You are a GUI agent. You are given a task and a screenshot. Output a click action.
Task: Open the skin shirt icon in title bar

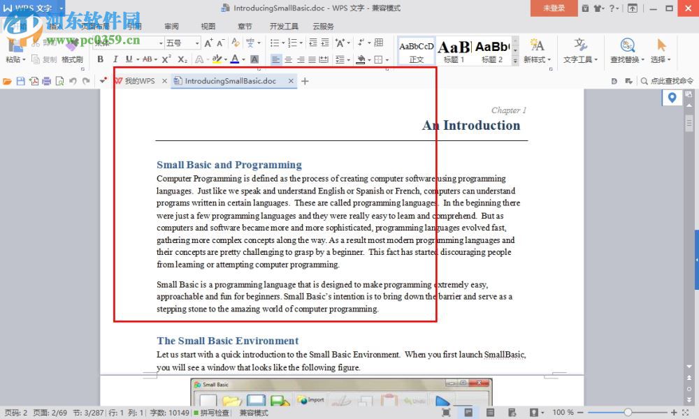click(x=598, y=8)
